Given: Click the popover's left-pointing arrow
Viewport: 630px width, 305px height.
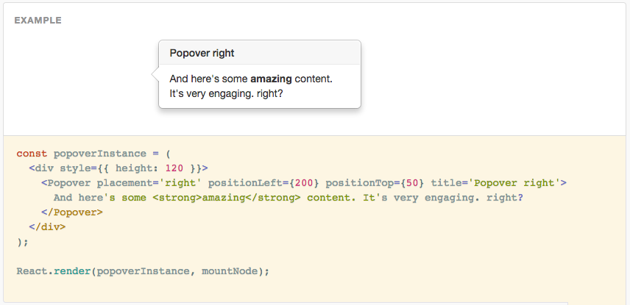Looking at the screenshot, I should (x=155, y=73).
